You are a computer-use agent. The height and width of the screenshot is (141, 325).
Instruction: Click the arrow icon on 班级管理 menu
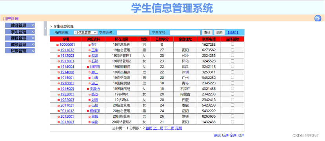(x=33, y=51)
